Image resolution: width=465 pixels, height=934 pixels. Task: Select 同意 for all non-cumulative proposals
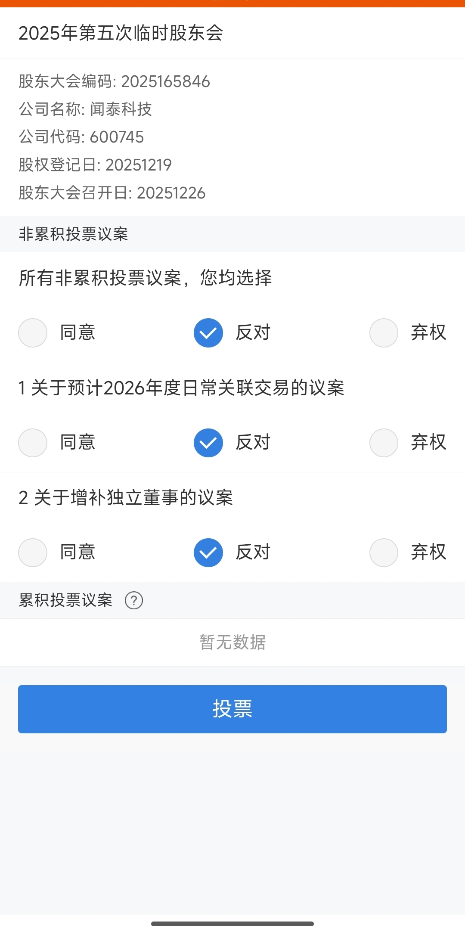coord(33,333)
